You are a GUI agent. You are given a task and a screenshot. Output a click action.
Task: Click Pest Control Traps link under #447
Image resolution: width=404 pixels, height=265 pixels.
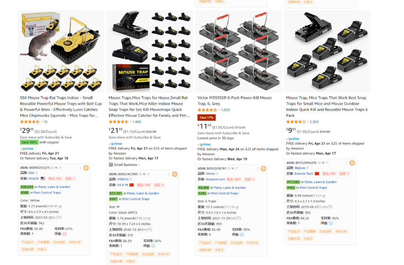click(x=136, y=199)
